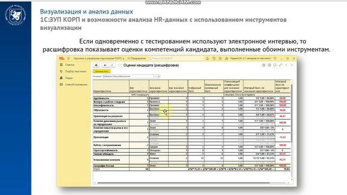This screenshot has width=347, height=195.
Task: Select the Умение убеждать cell
Action: pyautogui.click(x=111, y=154)
